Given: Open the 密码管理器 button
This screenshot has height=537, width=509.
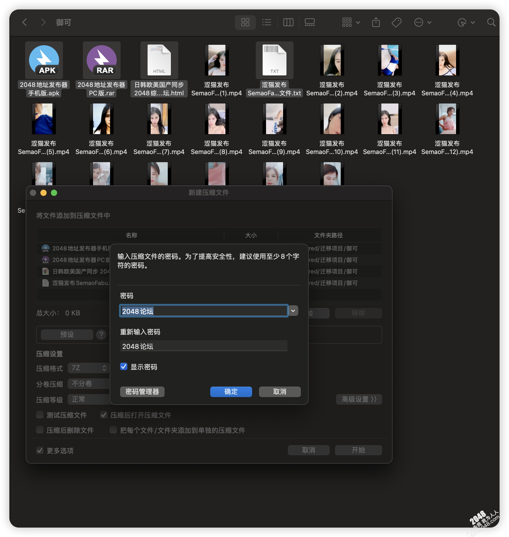Looking at the screenshot, I should coord(142,392).
